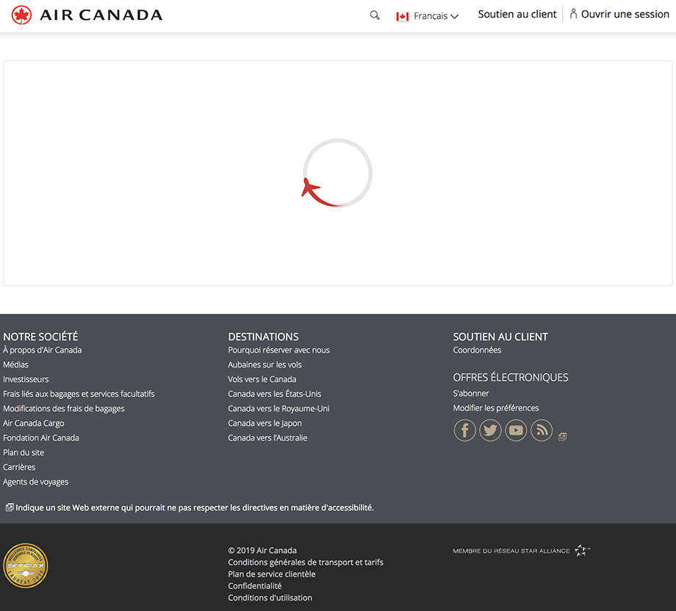Open Conditions générales de transport et tarifs

pyautogui.click(x=305, y=562)
